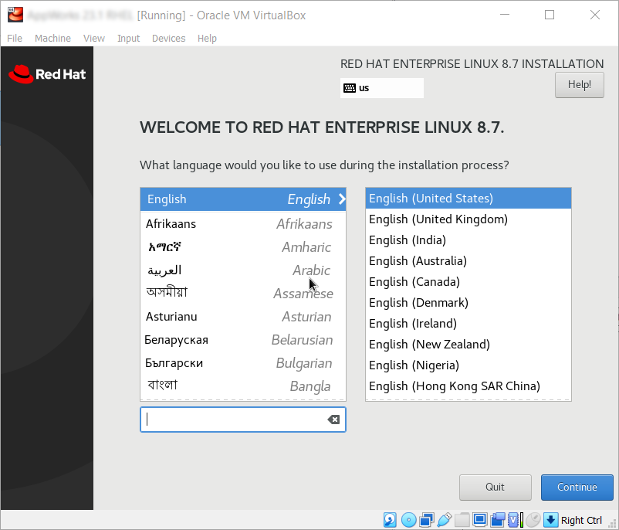The image size is (619, 530).
Task: Click the optical disk indicator icon
Action: 409,520
